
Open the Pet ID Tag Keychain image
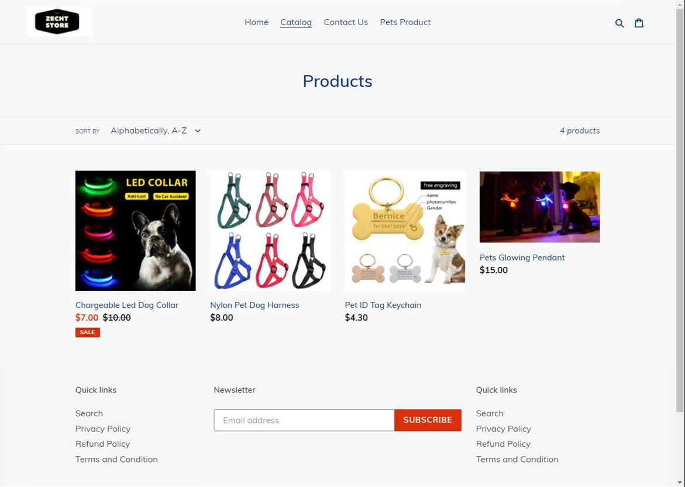click(405, 231)
